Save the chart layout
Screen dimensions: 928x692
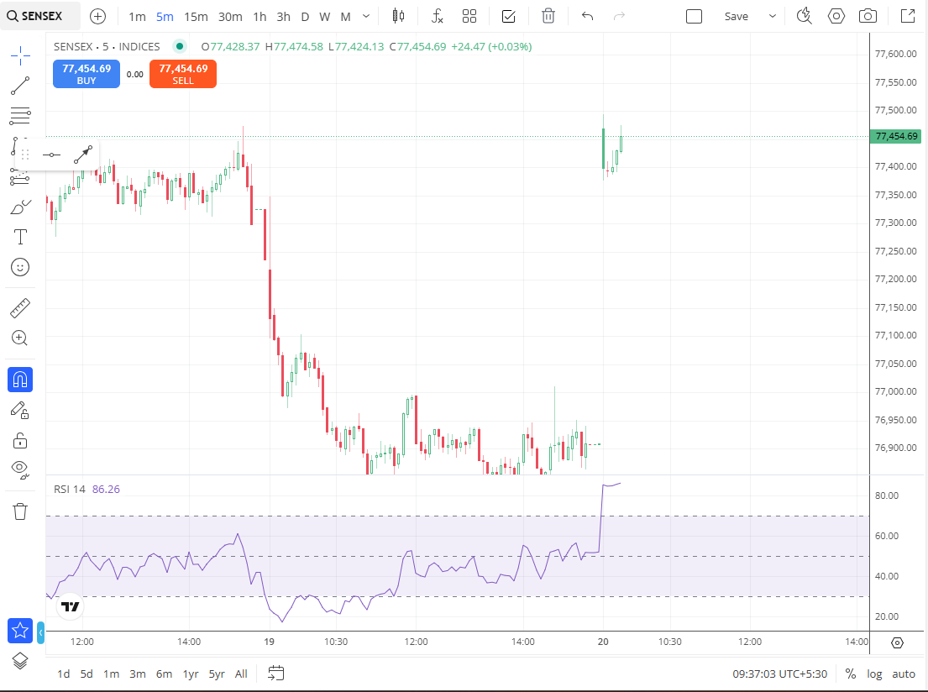coord(737,17)
